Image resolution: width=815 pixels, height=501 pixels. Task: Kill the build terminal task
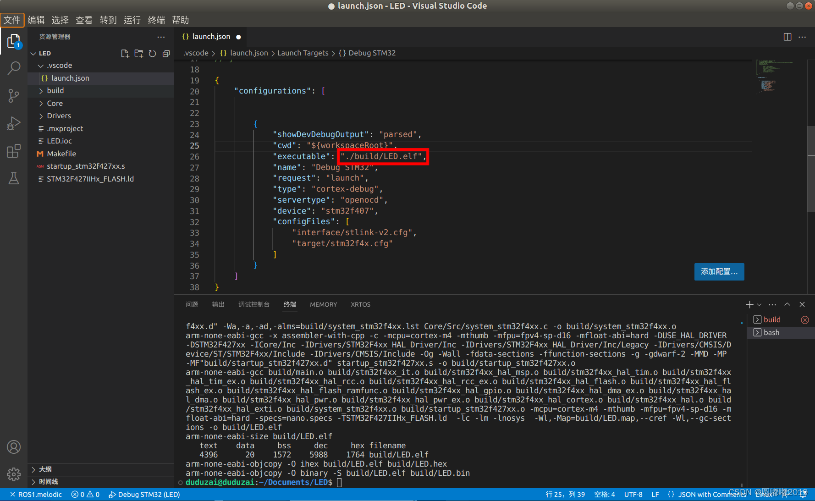point(805,320)
